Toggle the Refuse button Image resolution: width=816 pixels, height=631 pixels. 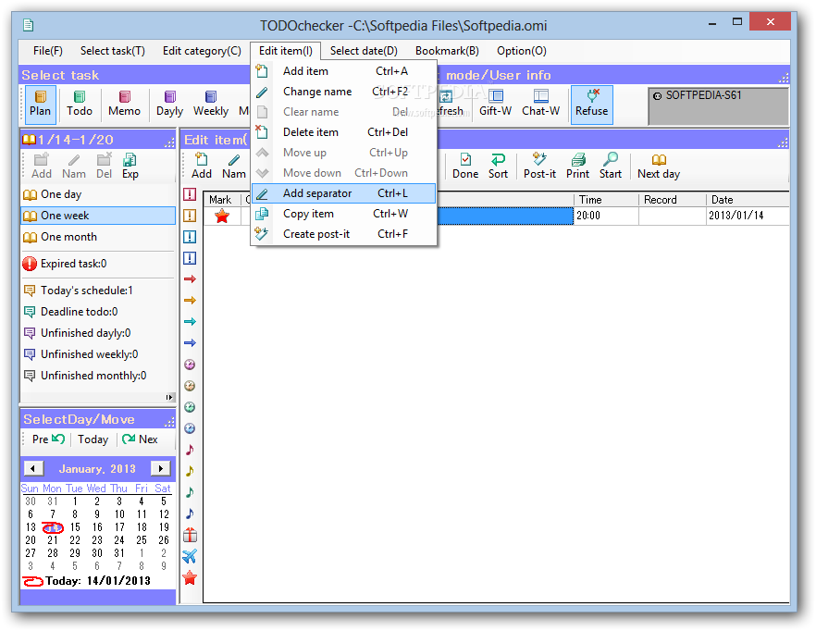[x=592, y=105]
